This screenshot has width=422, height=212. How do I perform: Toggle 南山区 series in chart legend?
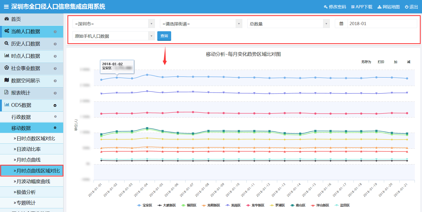298,205
